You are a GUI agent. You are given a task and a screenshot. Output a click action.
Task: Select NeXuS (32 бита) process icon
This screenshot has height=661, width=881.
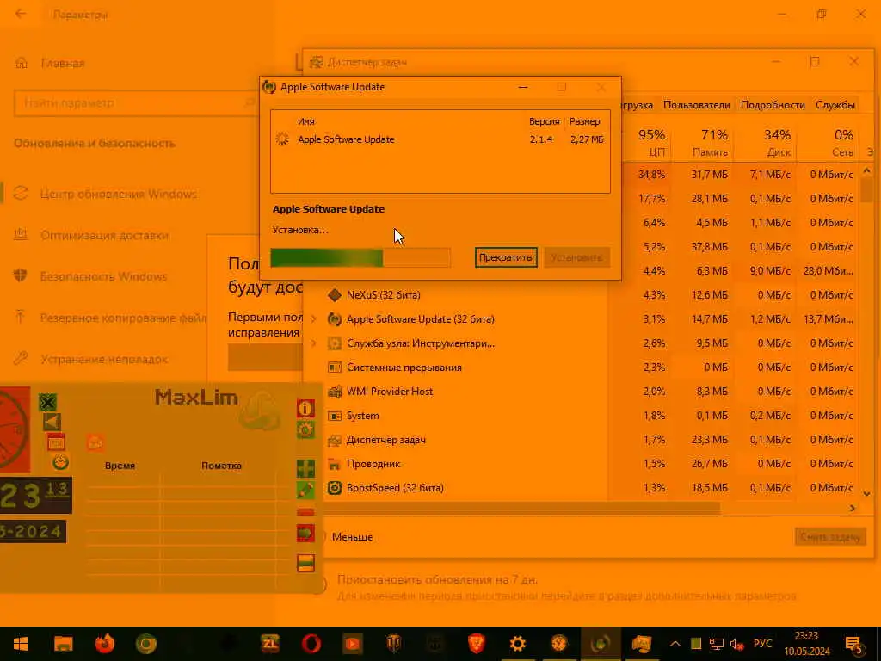[x=335, y=295]
